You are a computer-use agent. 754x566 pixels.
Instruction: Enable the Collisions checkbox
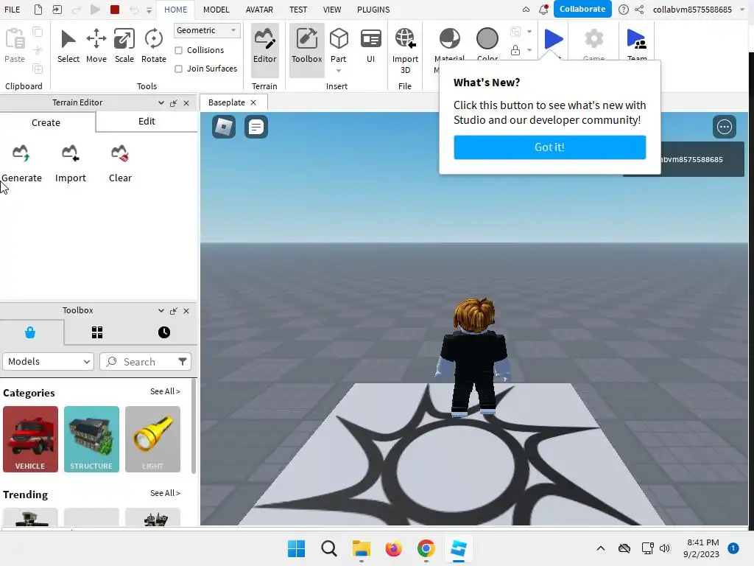pos(178,50)
